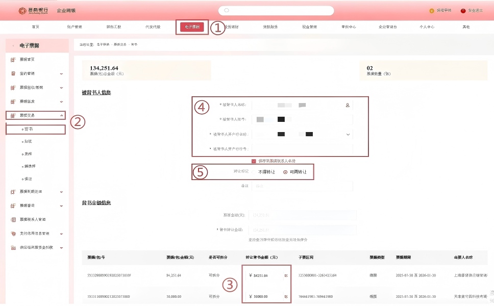Select the 可再转让 radio option
The height and width of the screenshot is (306, 494).
[x=285, y=172]
